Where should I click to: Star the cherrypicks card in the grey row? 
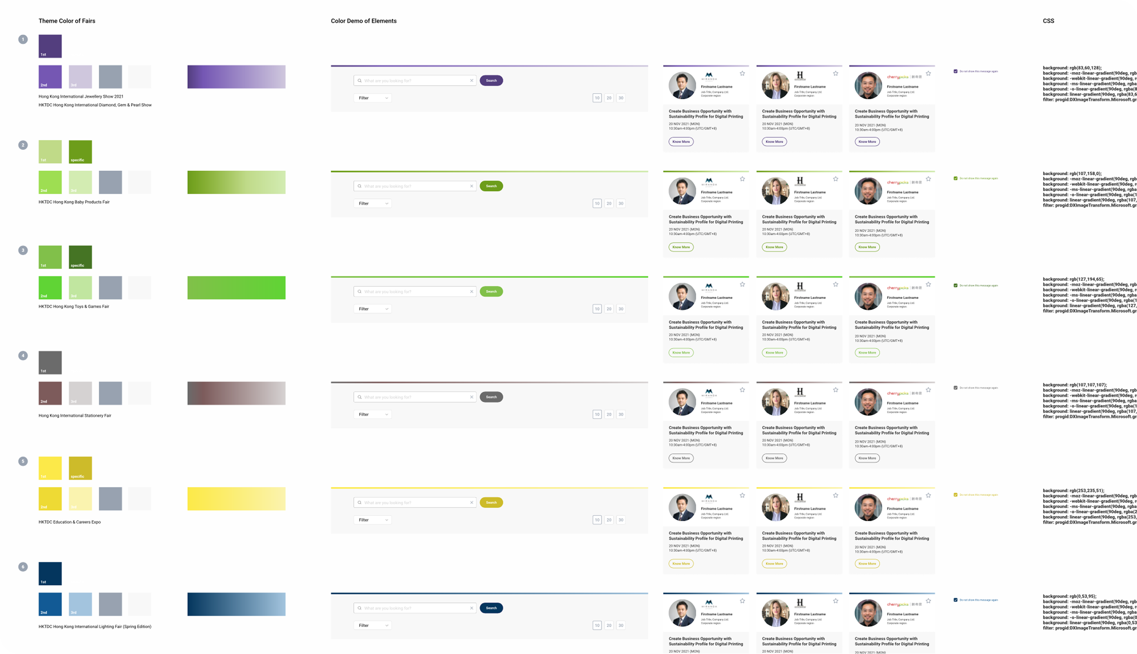(x=928, y=390)
